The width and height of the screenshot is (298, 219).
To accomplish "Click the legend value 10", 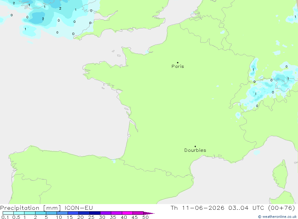I will (59, 217).
